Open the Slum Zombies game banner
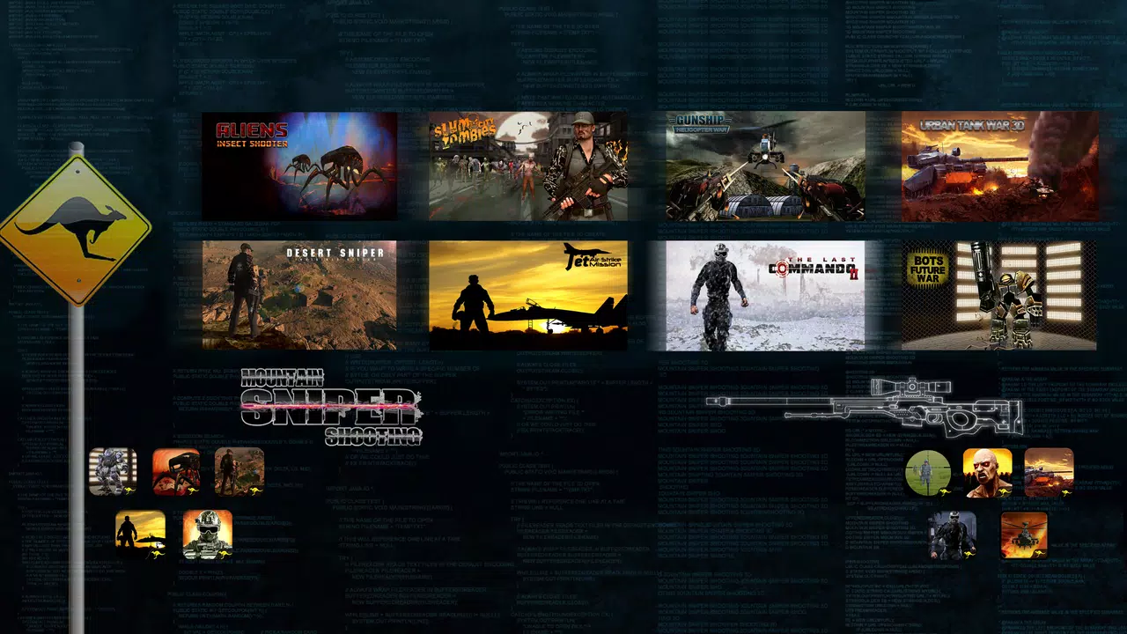This screenshot has height=634, width=1127. (528, 166)
